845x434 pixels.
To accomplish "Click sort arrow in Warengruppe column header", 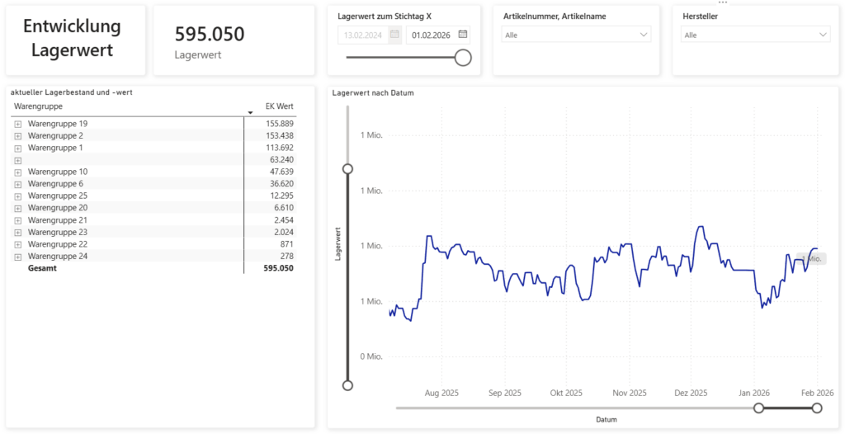I will [250, 112].
